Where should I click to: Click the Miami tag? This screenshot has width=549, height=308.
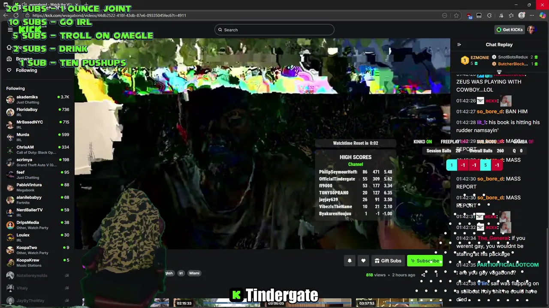tap(194, 273)
